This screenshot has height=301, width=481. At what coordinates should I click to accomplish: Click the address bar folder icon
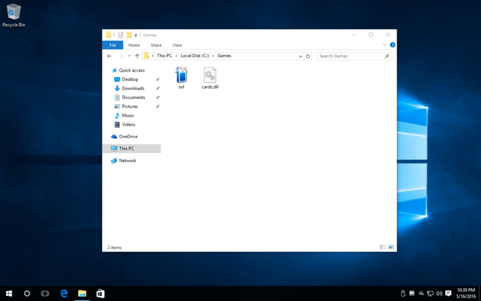pyautogui.click(x=147, y=56)
